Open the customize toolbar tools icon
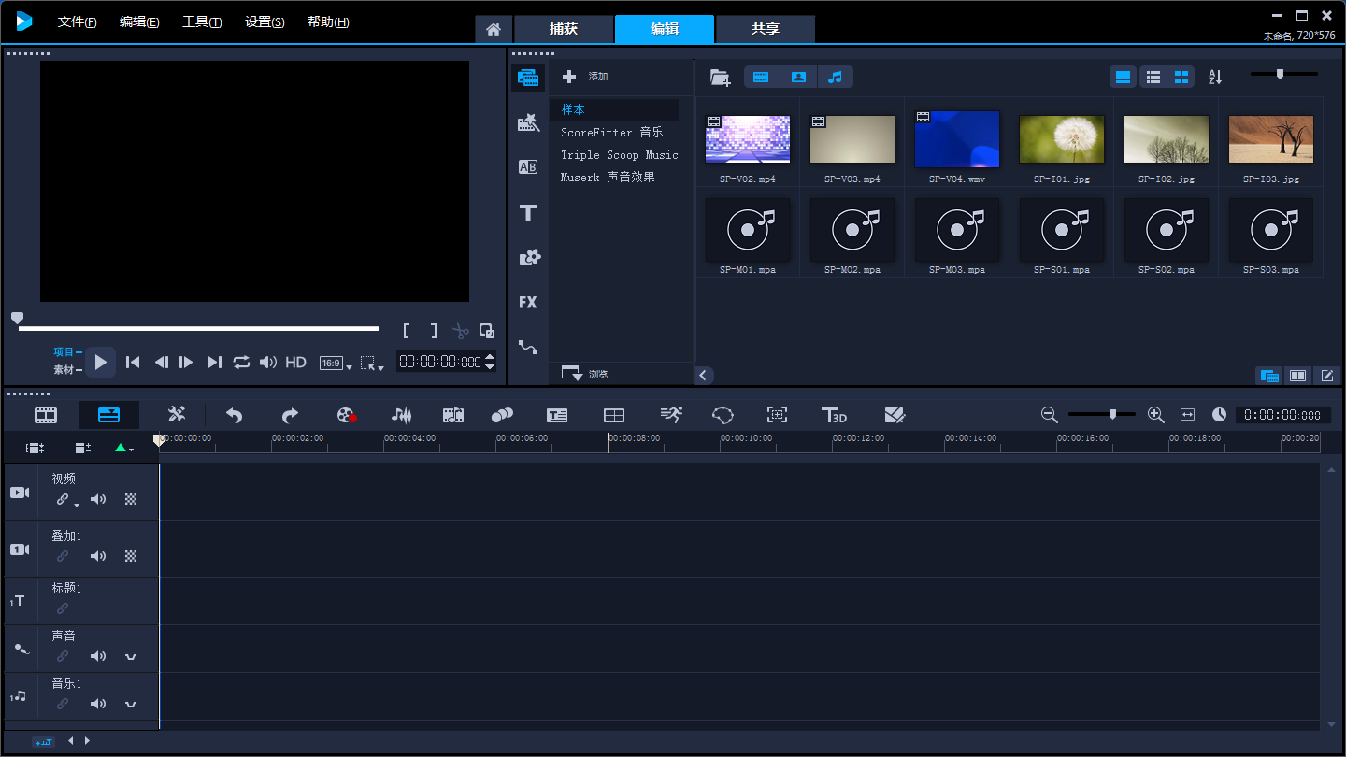Image resolution: width=1346 pixels, height=757 pixels. 177,415
